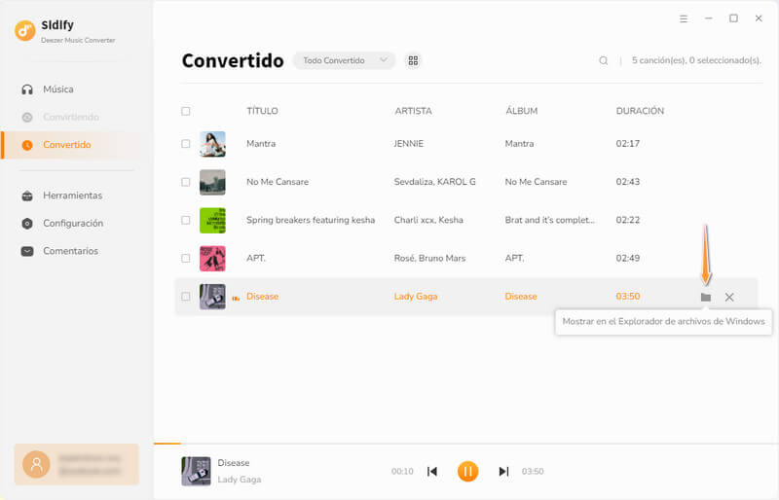The image size is (779, 500).
Task: Click the 5 canción(es) selection status
Action: [x=696, y=60]
